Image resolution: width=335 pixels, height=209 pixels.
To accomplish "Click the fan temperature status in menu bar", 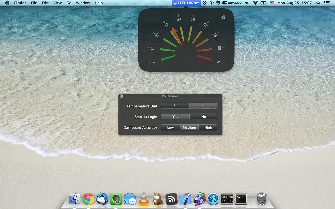I will [x=186, y=3].
